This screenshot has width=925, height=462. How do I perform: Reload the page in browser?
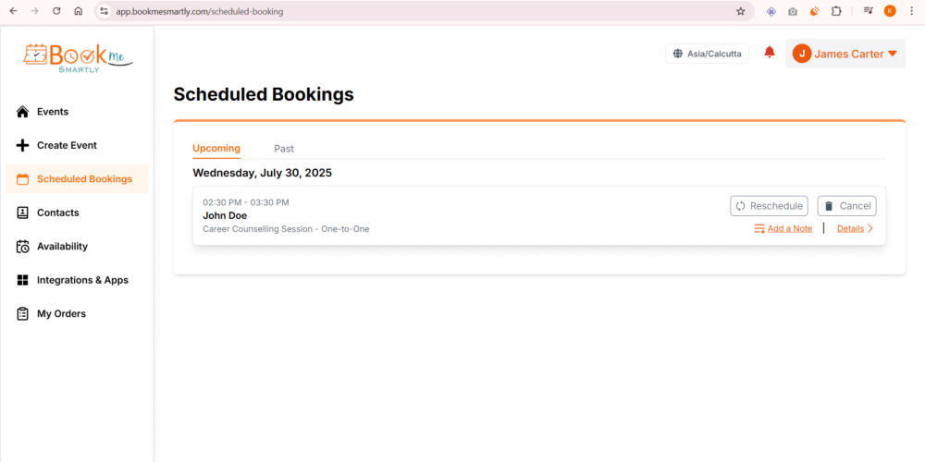tap(56, 11)
